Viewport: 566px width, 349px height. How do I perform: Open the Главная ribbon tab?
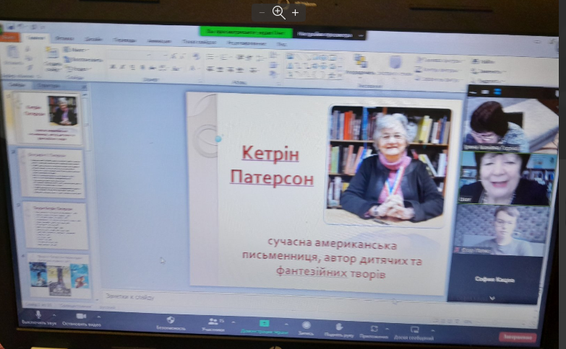[36, 37]
